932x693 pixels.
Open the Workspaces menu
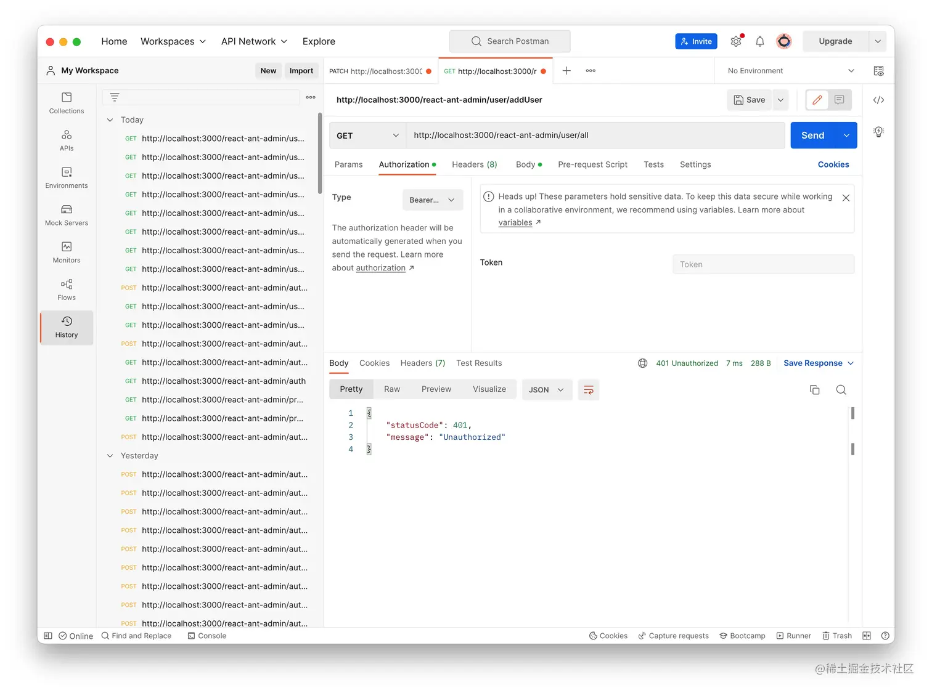pyautogui.click(x=173, y=41)
